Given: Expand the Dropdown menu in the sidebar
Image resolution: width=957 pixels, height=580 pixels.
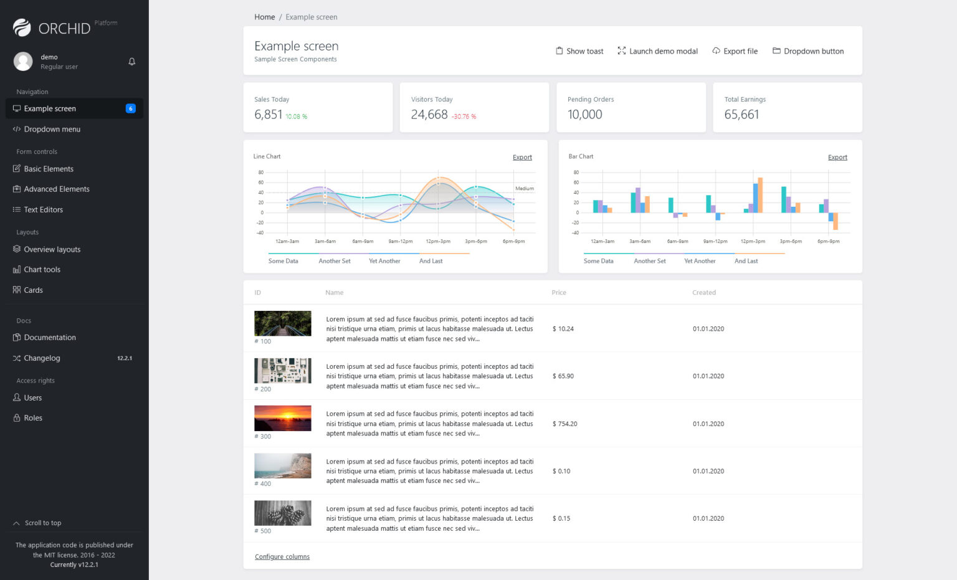Looking at the screenshot, I should pyautogui.click(x=52, y=129).
